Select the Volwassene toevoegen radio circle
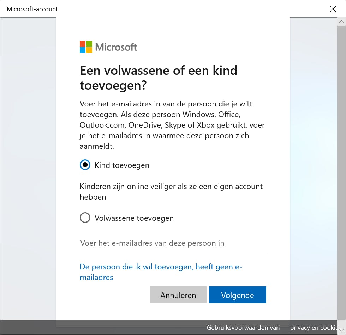346x335 pixels. pyautogui.click(x=85, y=218)
